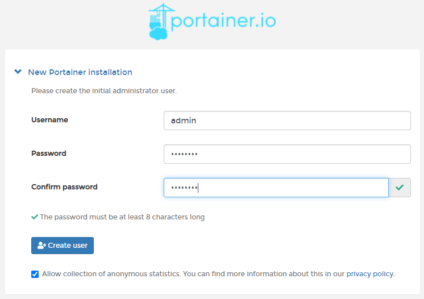Open the privacy policy link
The width and height of the screenshot is (424, 299).
369,274
